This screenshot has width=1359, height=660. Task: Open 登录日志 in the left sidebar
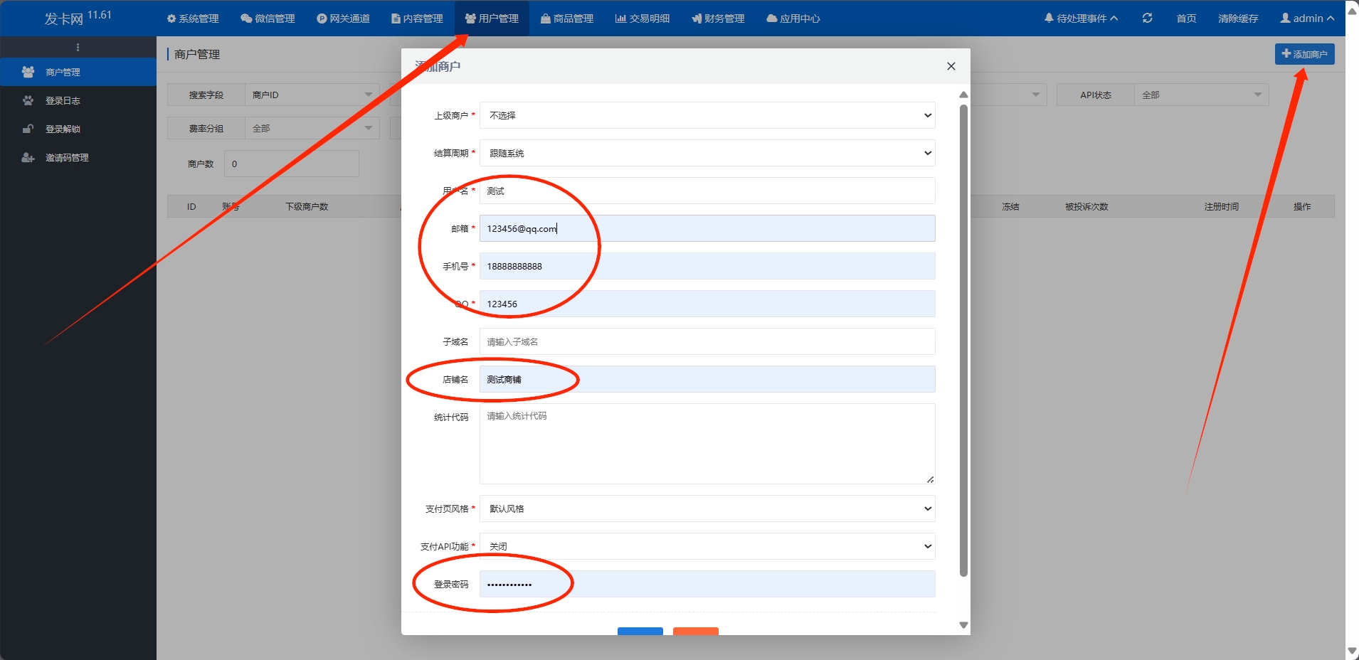(x=78, y=100)
